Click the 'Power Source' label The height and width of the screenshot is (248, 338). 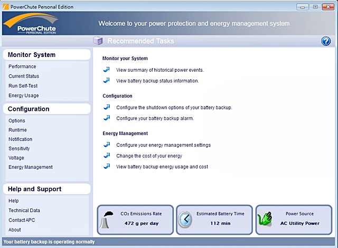[299, 214]
